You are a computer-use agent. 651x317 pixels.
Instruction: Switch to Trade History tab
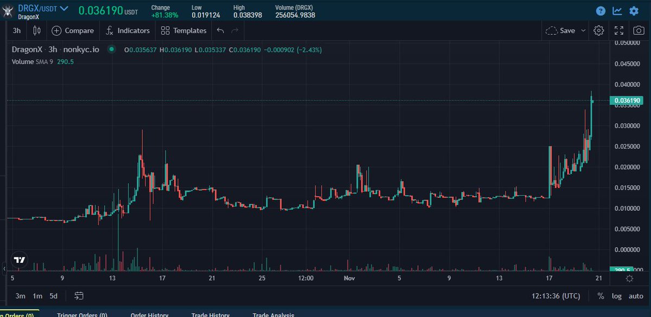click(210, 315)
